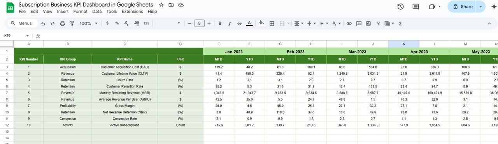498x144 pixels.
Task: Click the Undo icon
Action: click(x=43, y=24)
